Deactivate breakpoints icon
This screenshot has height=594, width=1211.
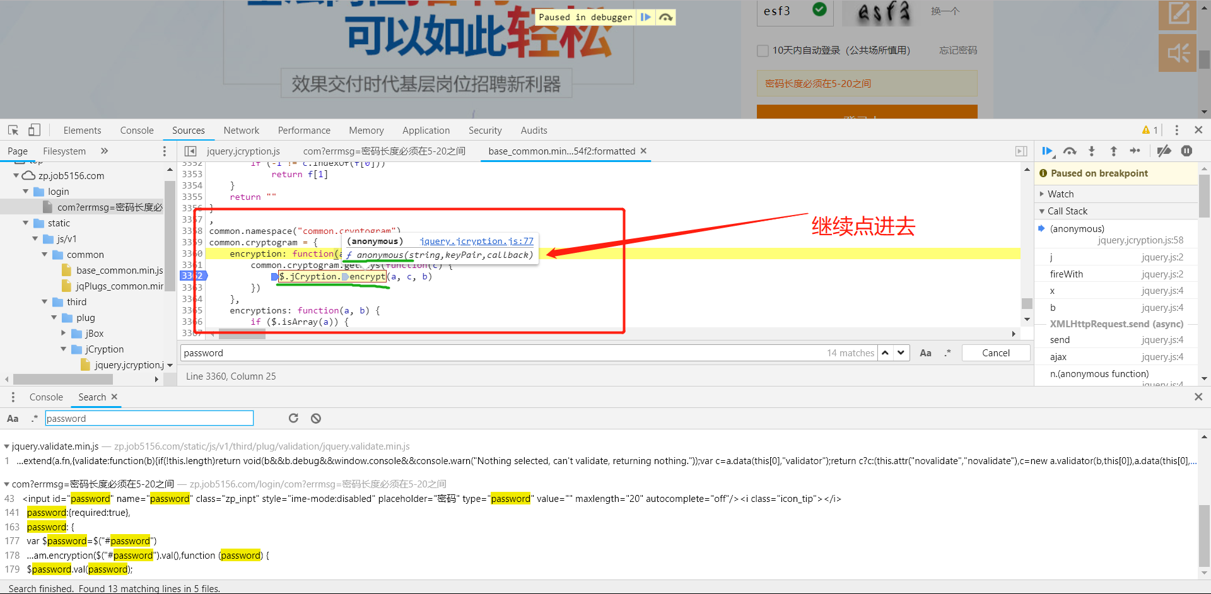click(x=1164, y=151)
